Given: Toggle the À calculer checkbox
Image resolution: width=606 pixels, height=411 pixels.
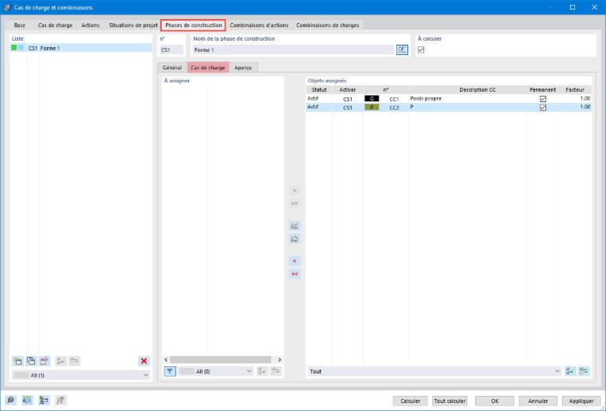Looking at the screenshot, I should tap(421, 49).
